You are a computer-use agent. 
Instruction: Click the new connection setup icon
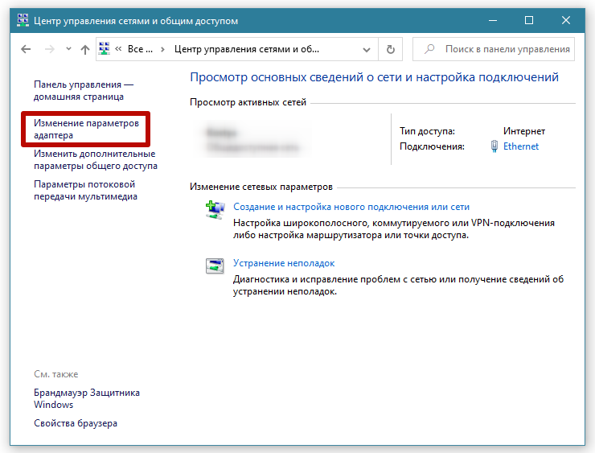tap(215, 210)
